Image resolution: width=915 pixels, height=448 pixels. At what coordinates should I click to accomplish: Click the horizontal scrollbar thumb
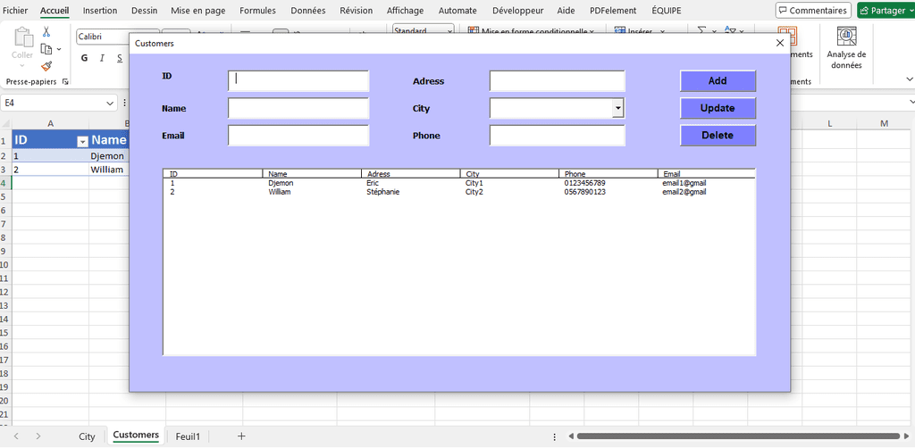pos(738,436)
